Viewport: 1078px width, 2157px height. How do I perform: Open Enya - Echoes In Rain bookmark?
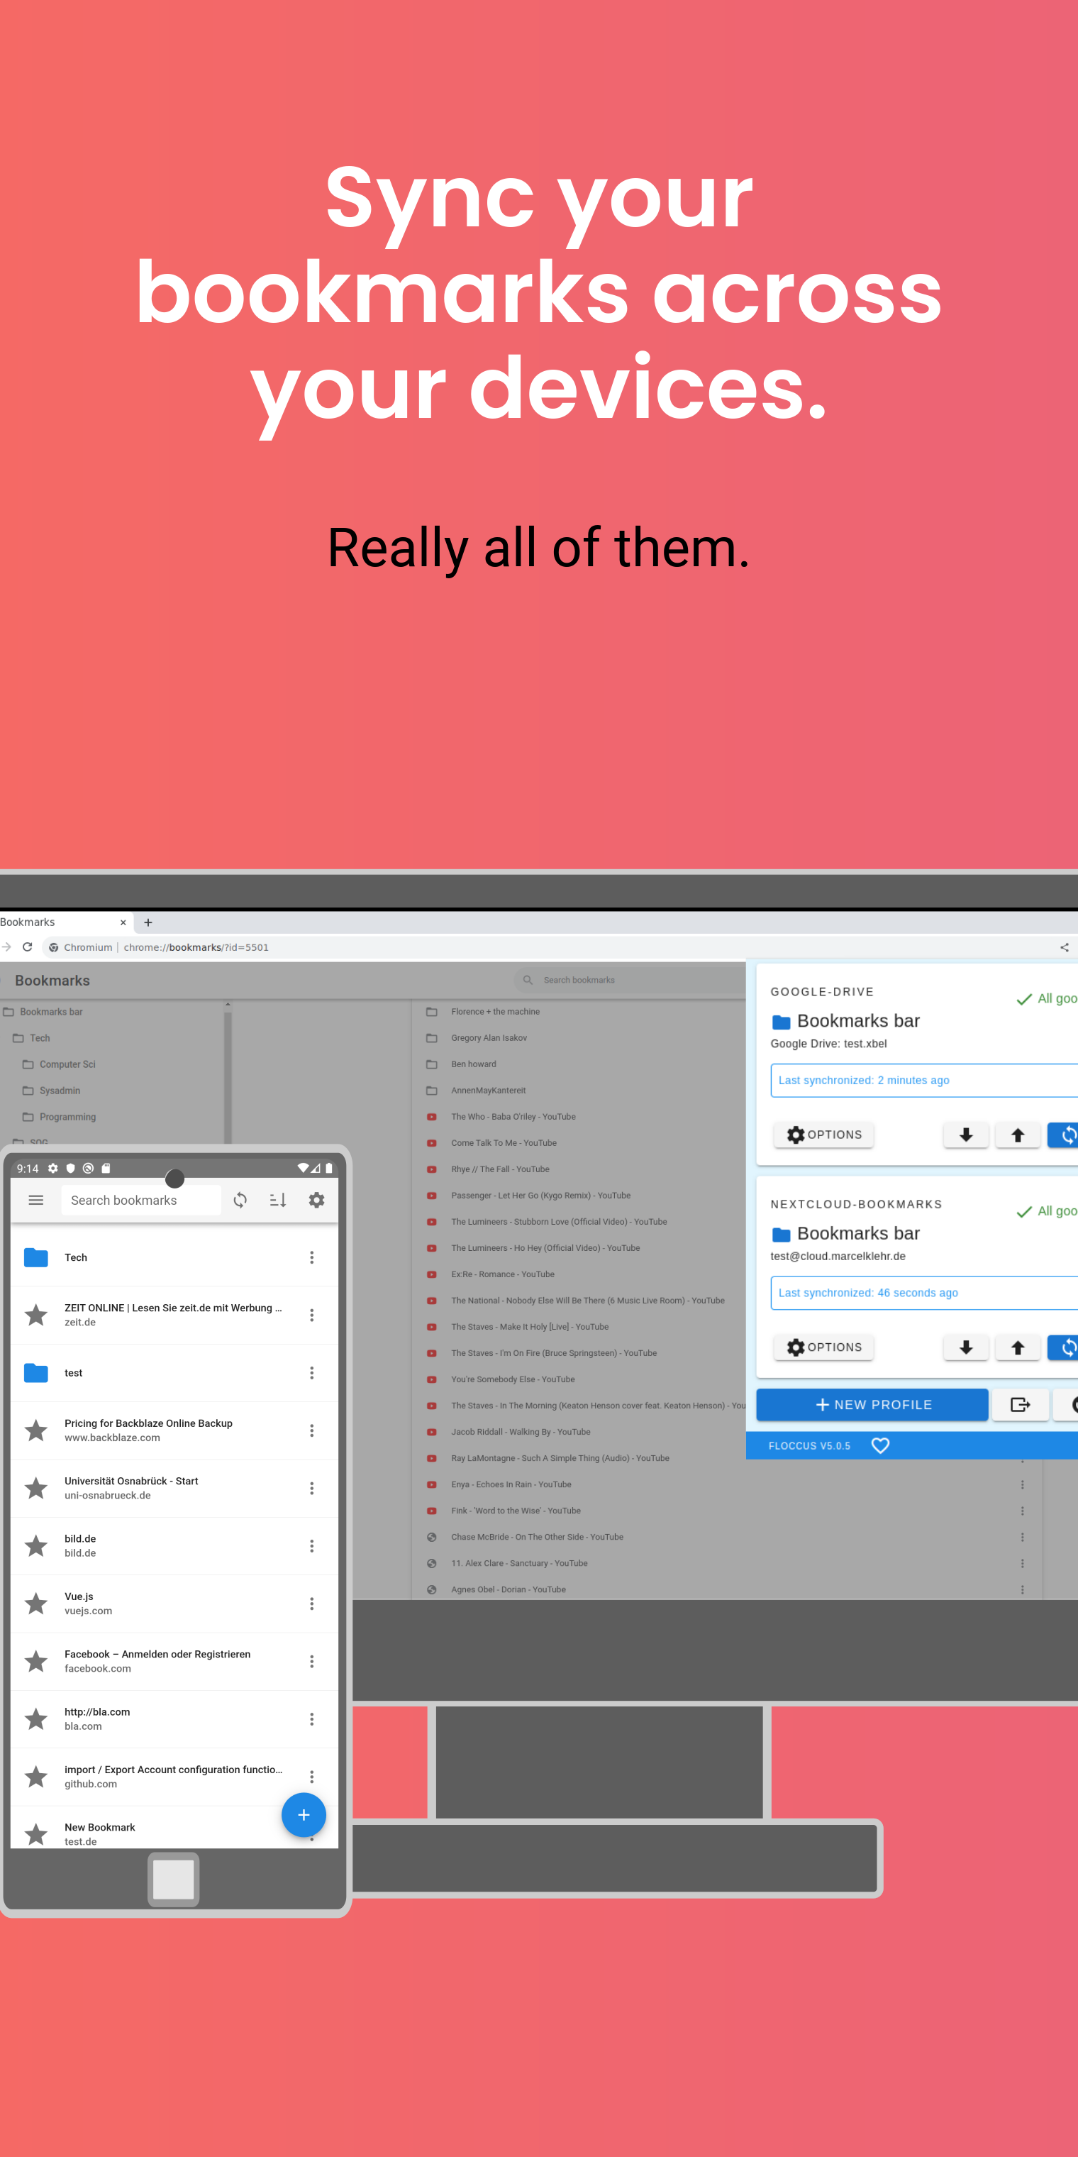point(511,1484)
